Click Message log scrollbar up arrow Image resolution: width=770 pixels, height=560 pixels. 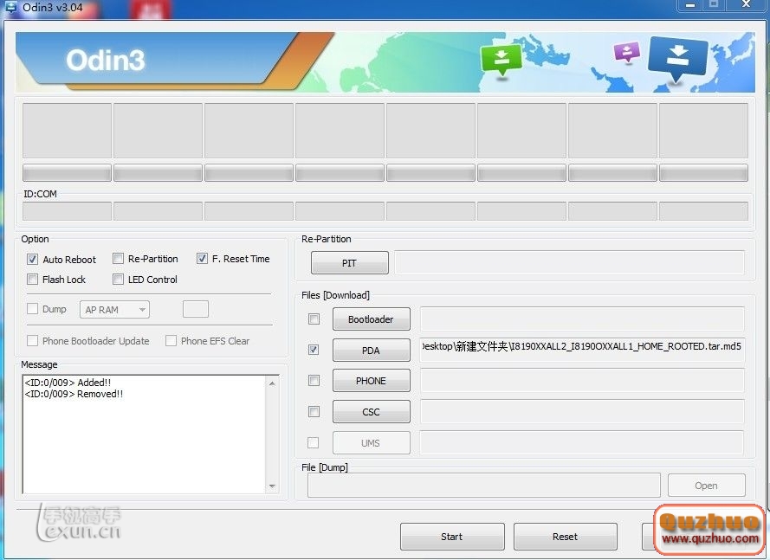click(272, 383)
